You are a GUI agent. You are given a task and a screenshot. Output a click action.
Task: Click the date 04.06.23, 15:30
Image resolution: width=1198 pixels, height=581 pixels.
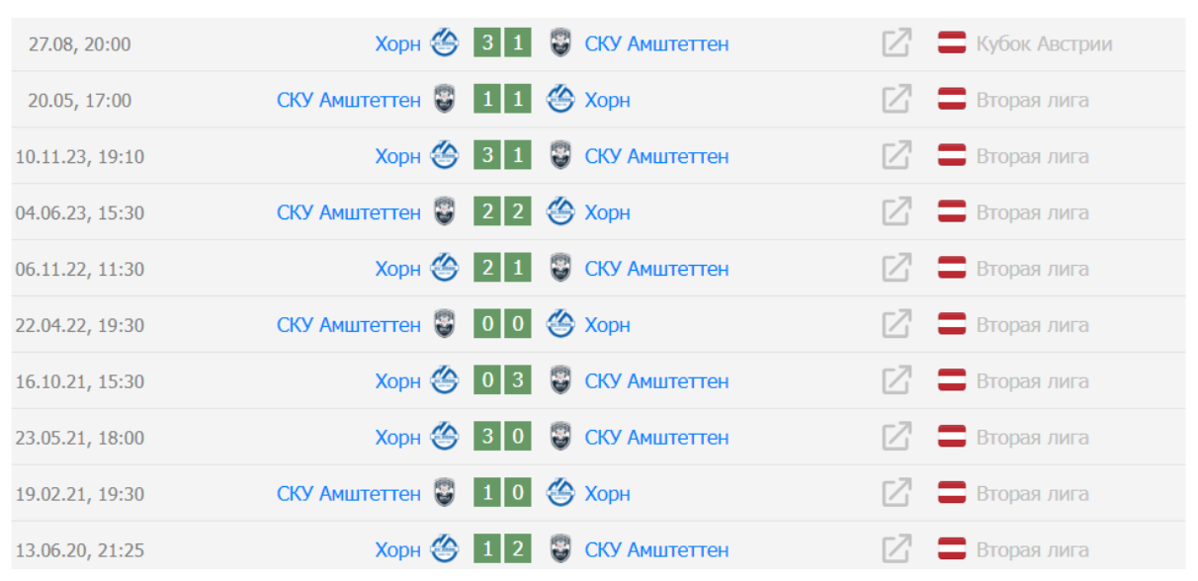(79, 212)
